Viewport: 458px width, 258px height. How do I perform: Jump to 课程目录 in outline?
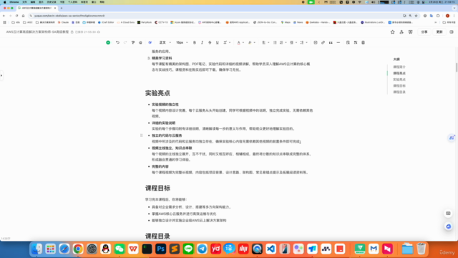[x=399, y=92]
